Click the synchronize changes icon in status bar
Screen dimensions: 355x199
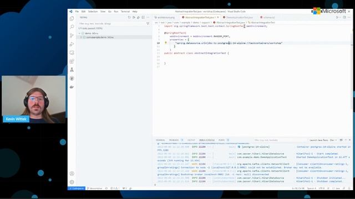pos(106,188)
